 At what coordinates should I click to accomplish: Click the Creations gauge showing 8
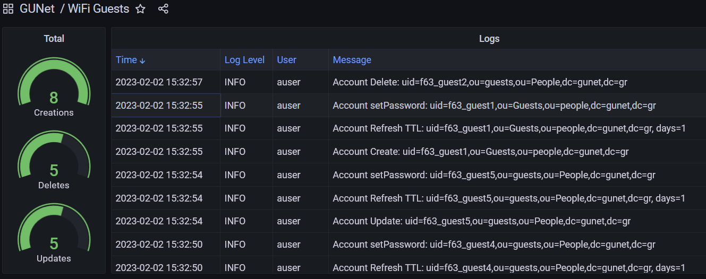tap(54, 88)
